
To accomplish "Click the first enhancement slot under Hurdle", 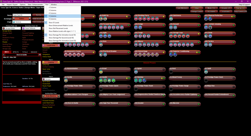I will click(66, 81).
